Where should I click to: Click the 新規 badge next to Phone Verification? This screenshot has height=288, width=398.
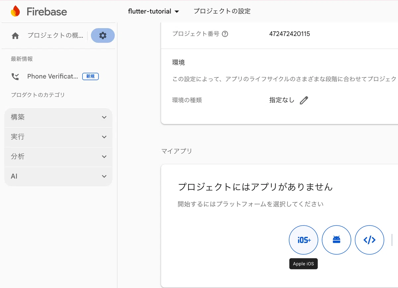(x=90, y=77)
